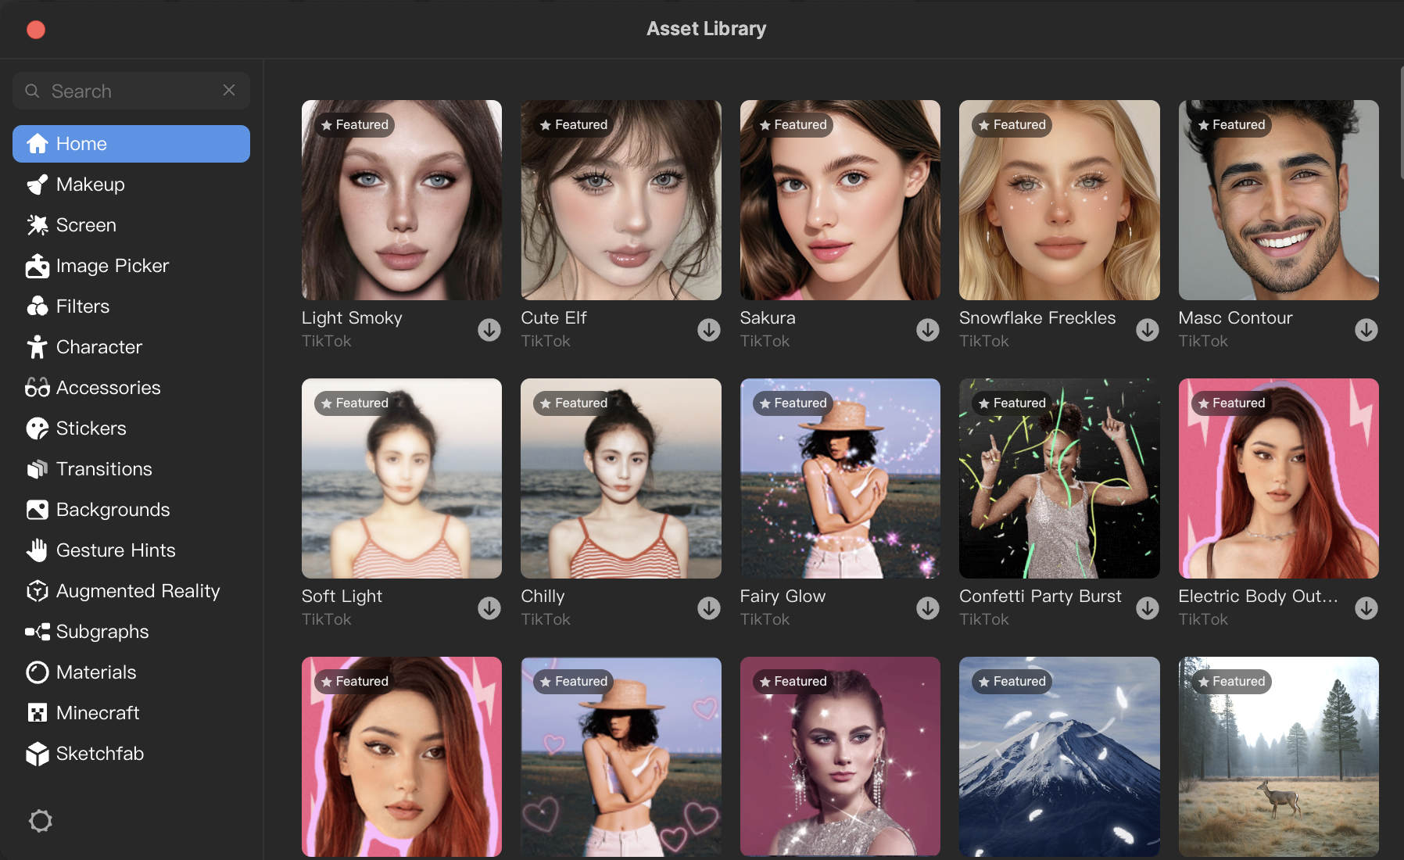Download the Sakura effect

[928, 330]
